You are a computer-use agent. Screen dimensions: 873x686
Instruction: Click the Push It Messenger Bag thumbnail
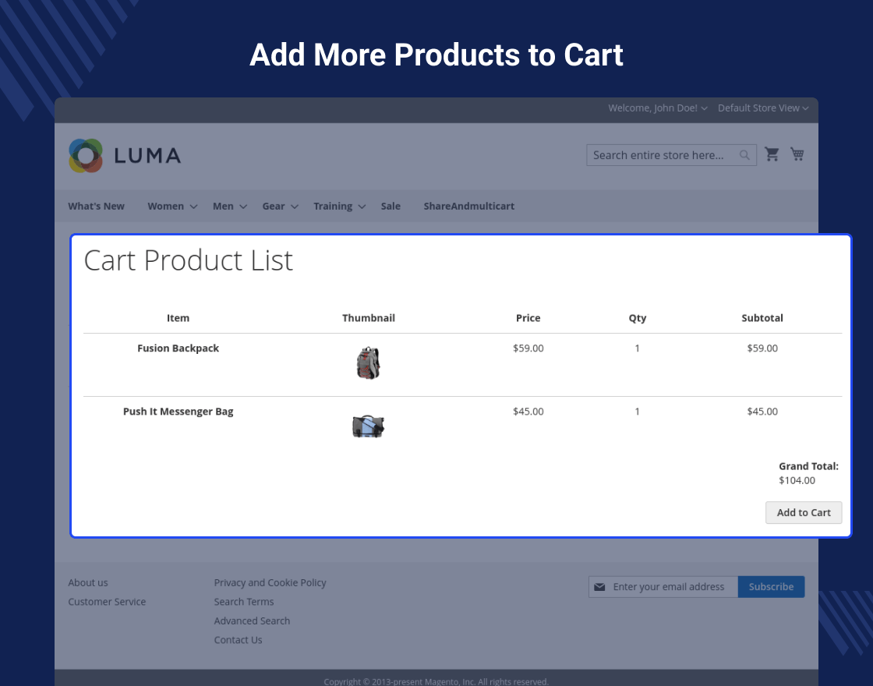(368, 426)
